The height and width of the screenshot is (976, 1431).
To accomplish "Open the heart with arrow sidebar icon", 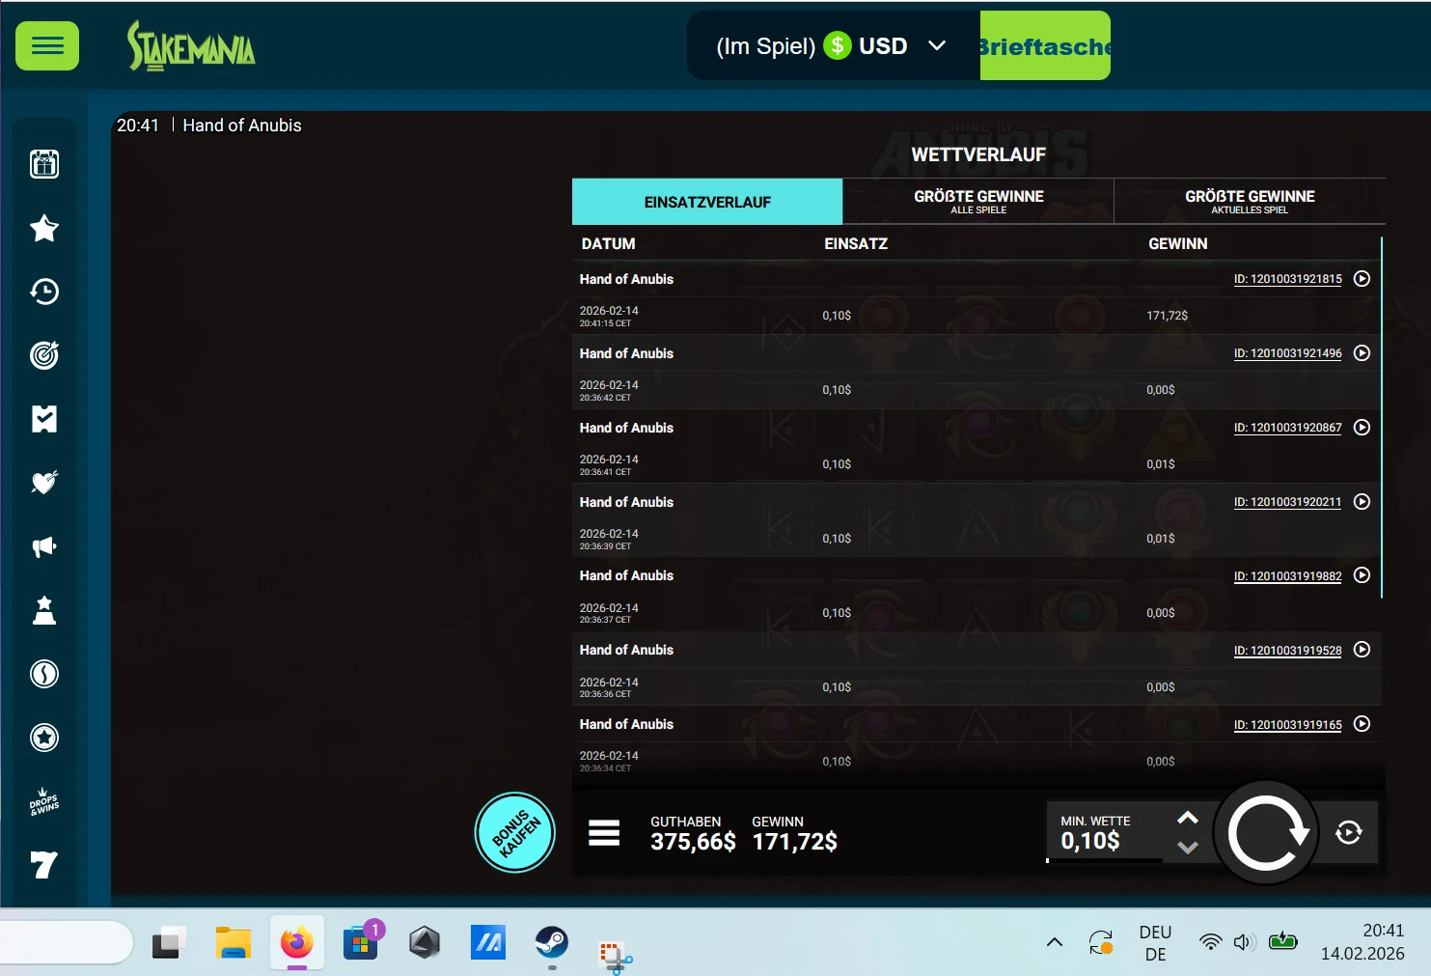I will [44, 483].
